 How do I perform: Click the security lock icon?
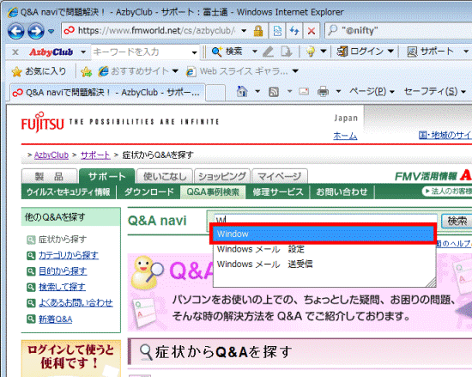point(258,31)
